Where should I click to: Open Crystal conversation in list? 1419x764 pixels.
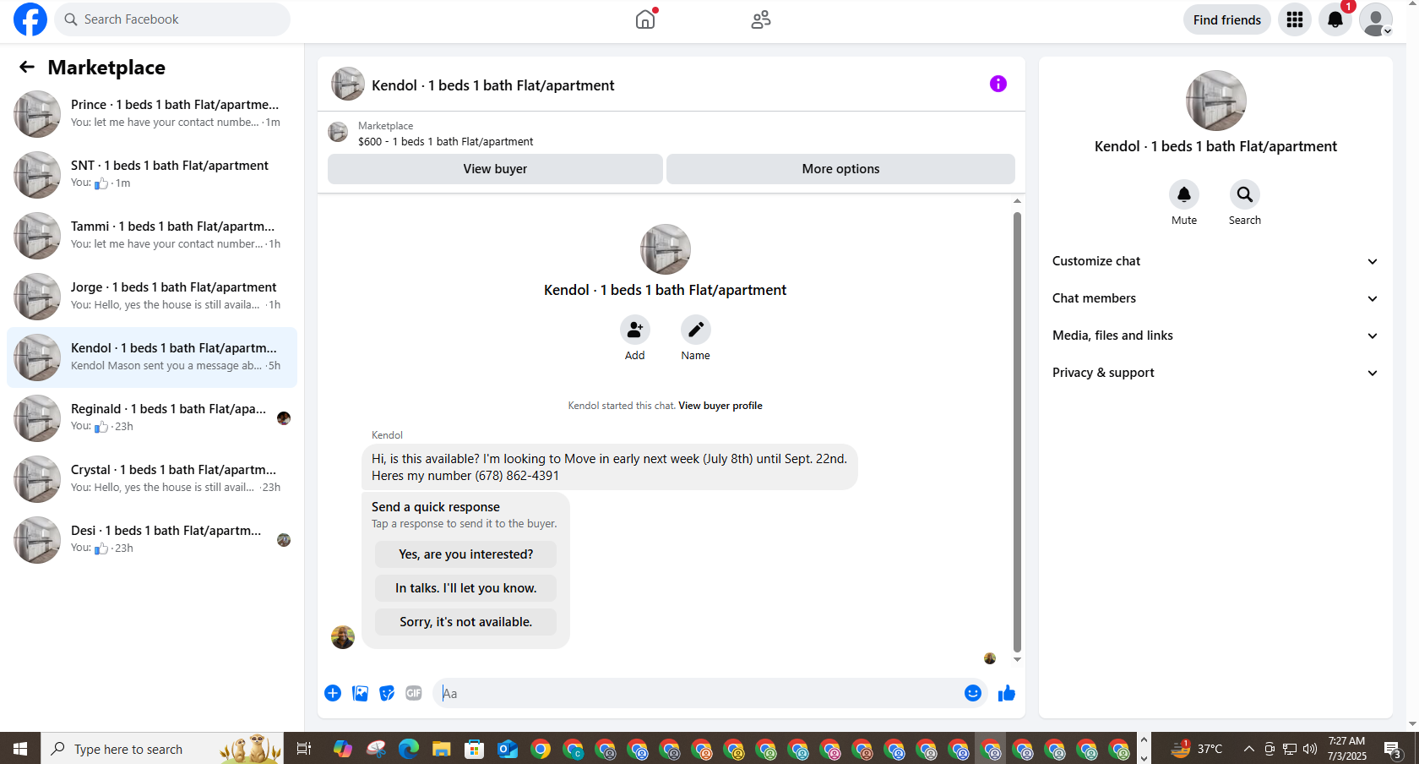click(152, 479)
